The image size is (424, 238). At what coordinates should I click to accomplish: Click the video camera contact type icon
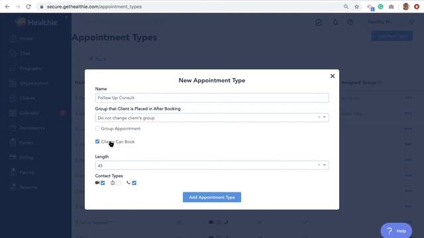97,182
